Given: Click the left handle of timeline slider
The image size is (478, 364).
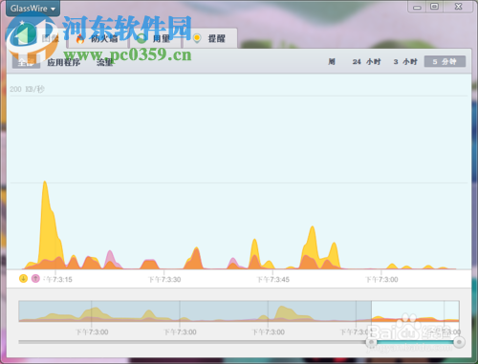Looking at the screenshot, I should [x=371, y=342].
